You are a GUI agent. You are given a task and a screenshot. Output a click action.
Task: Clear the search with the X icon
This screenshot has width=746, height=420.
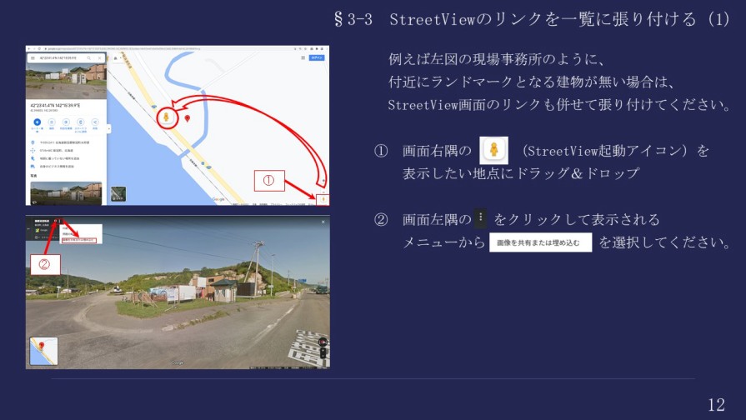(x=99, y=58)
